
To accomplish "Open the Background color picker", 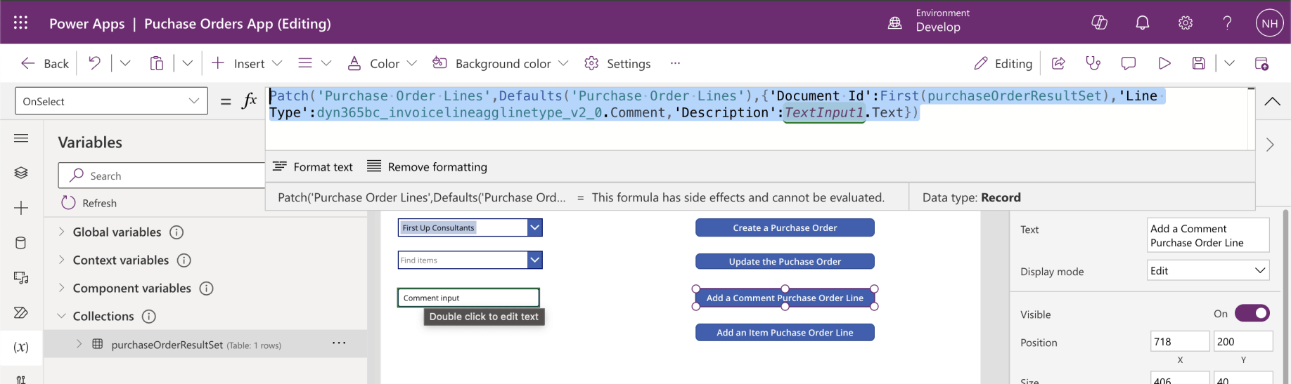I will 501,63.
